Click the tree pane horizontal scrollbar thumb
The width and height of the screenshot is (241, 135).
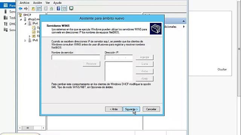click(28, 127)
